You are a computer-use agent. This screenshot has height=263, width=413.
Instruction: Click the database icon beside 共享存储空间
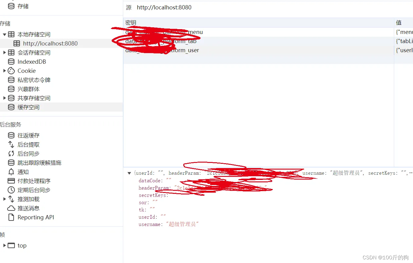point(11,98)
